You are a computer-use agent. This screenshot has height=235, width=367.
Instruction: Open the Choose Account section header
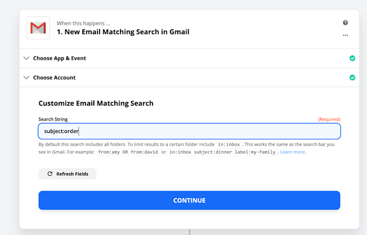[x=189, y=77]
